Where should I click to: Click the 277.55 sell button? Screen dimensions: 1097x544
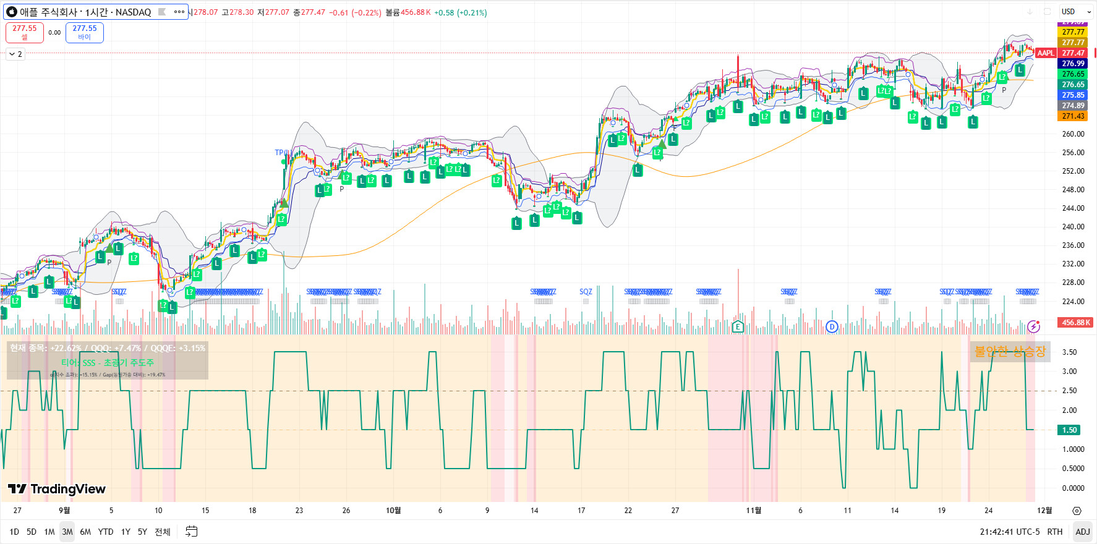[x=25, y=32]
